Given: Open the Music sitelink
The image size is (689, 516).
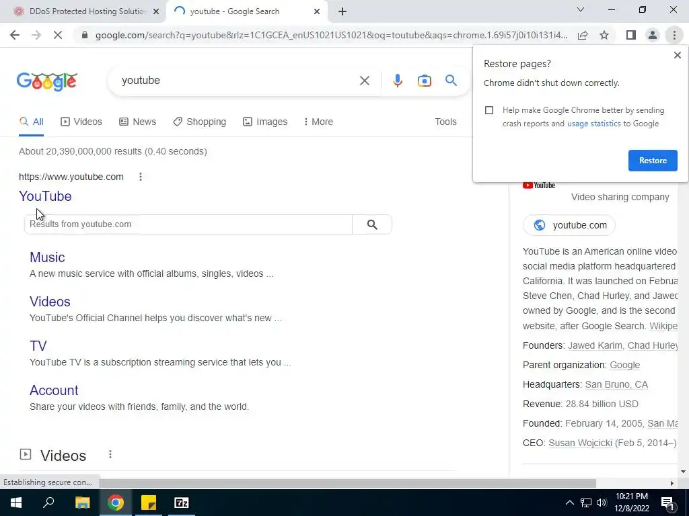Looking at the screenshot, I should coord(47,257).
